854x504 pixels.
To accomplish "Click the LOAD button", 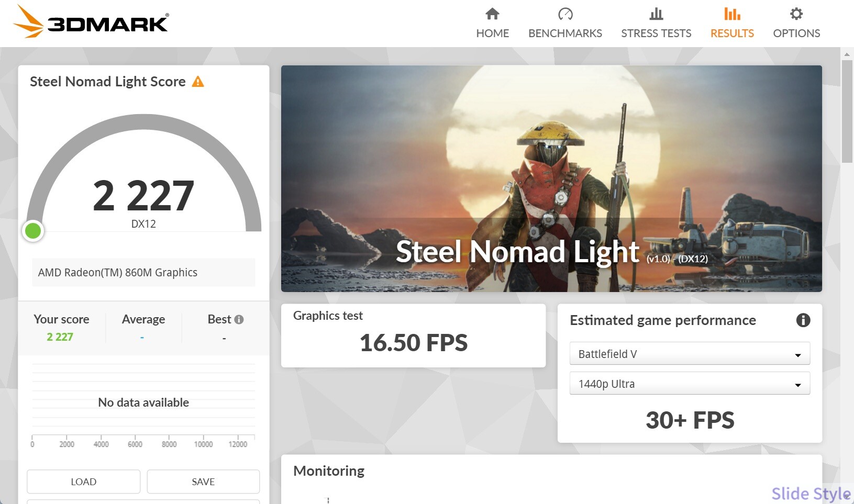I will click(84, 481).
